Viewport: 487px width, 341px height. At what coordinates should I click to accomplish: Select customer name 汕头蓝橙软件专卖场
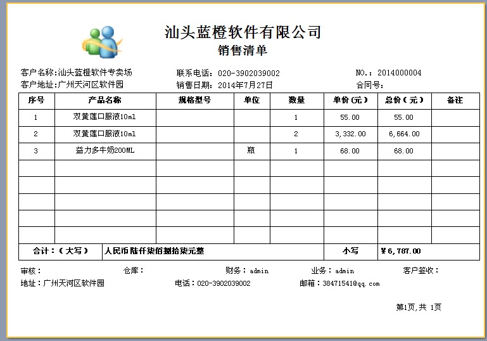(x=95, y=72)
